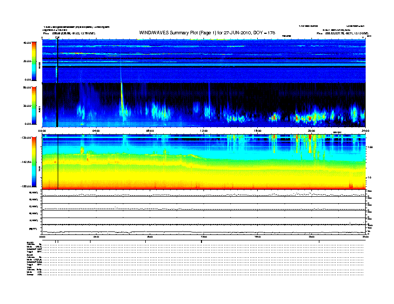Click the 24:00 label under RAD1 spectrogram

[x=365, y=131]
